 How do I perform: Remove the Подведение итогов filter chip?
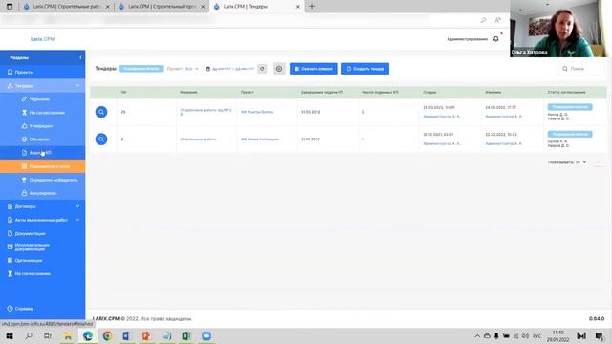click(141, 69)
